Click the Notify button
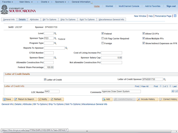This screenshot has width=178, height=133. [43, 99]
